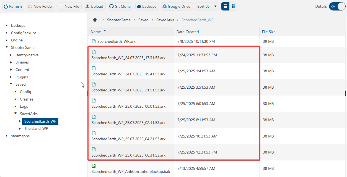Click file icon for 04.21.53.ark backup
Viewport: 347px width, 177px height.
pyautogui.click(x=94, y=133)
